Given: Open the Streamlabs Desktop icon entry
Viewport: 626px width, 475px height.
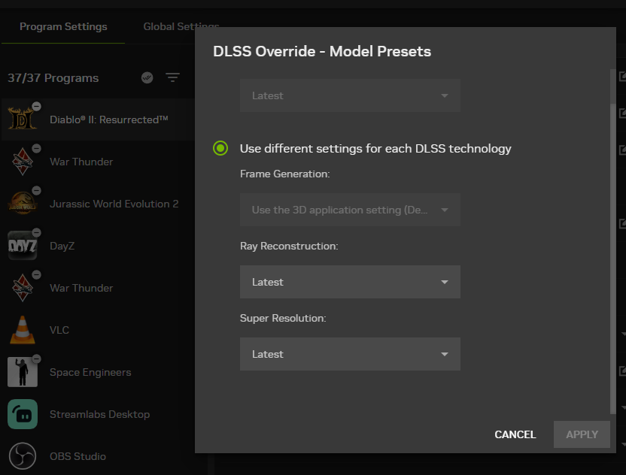Looking at the screenshot, I should click(22, 414).
